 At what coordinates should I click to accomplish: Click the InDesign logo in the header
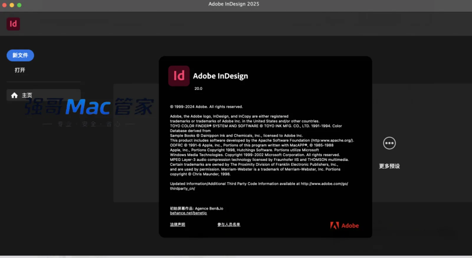tap(13, 24)
